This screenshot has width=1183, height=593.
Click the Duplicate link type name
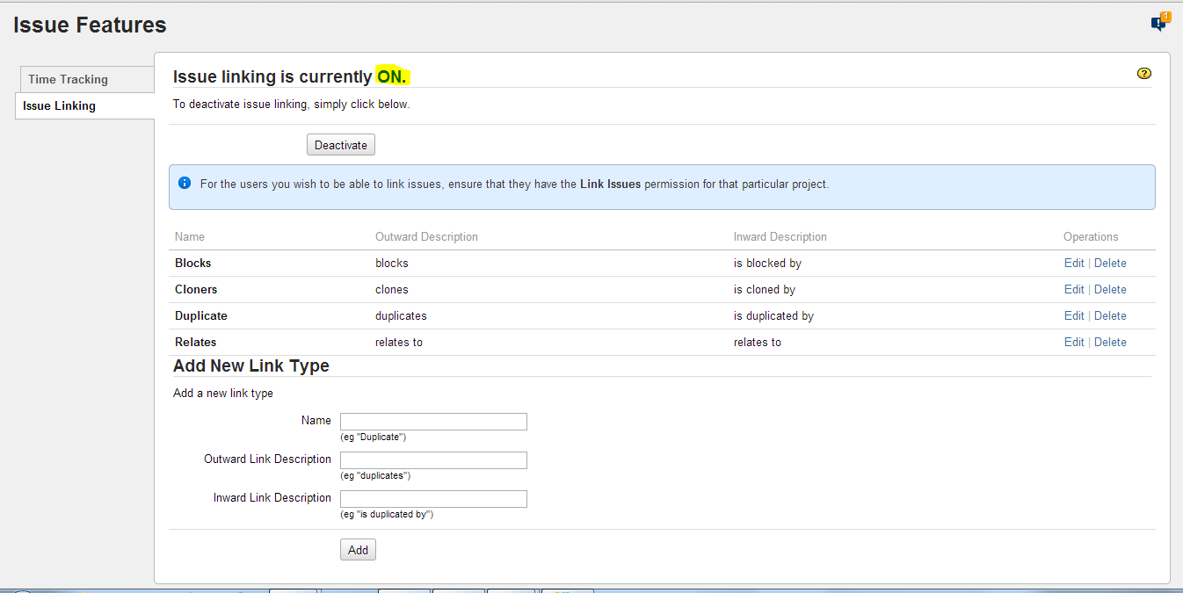[x=201, y=315]
